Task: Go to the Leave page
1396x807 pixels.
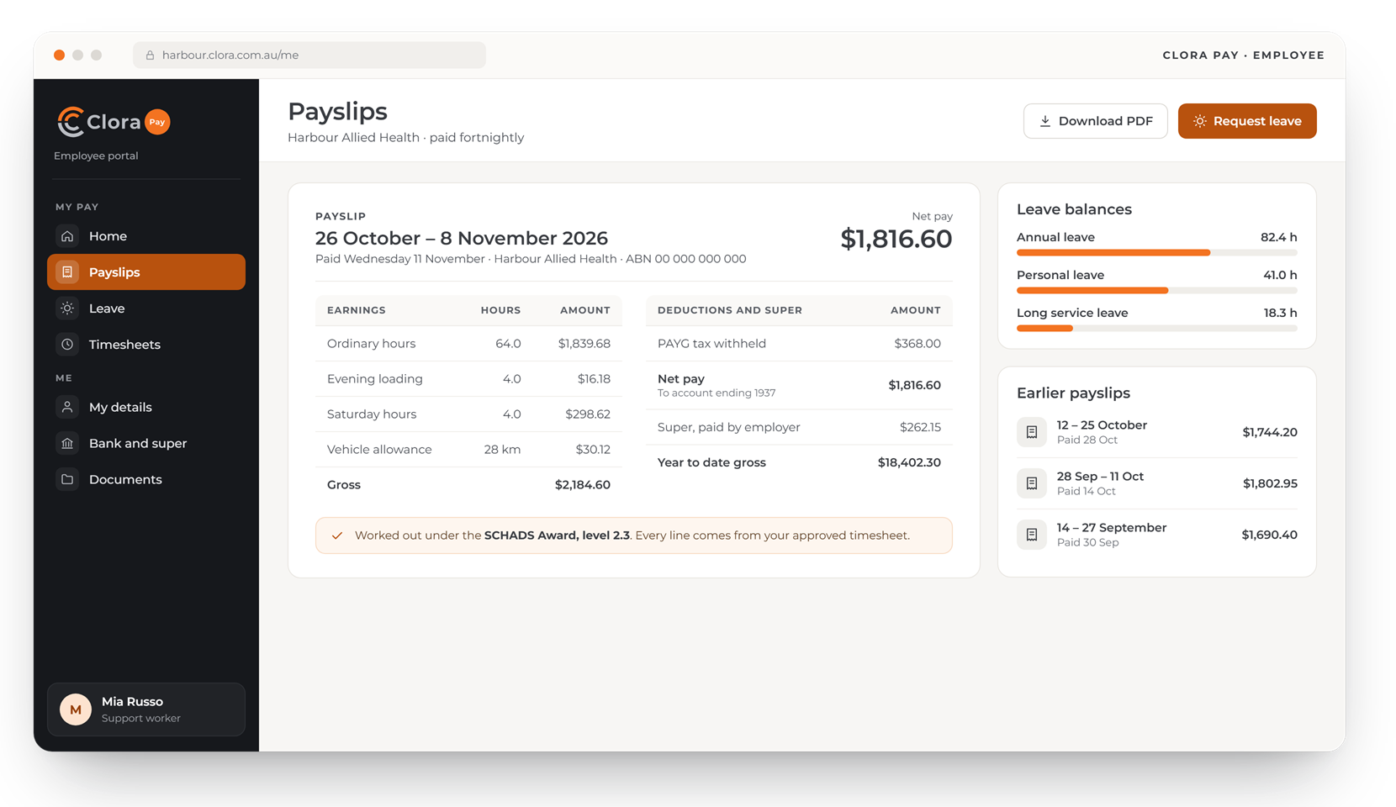Action: click(x=146, y=309)
